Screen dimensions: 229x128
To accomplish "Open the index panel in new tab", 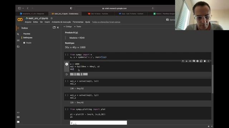I will (54, 27).
